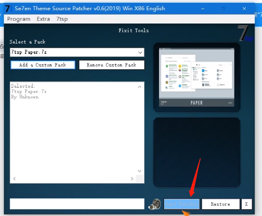Click the Start Patching button
The image size is (262, 216).
pyautogui.click(x=182, y=204)
